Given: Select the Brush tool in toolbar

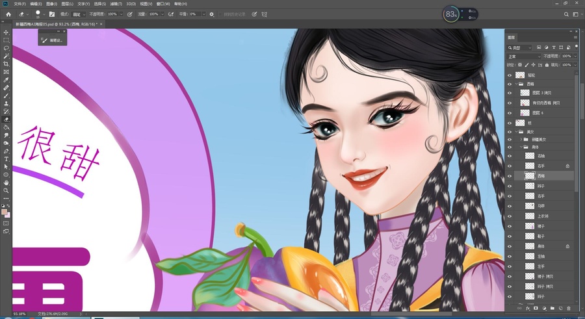Looking at the screenshot, I should tap(6, 96).
